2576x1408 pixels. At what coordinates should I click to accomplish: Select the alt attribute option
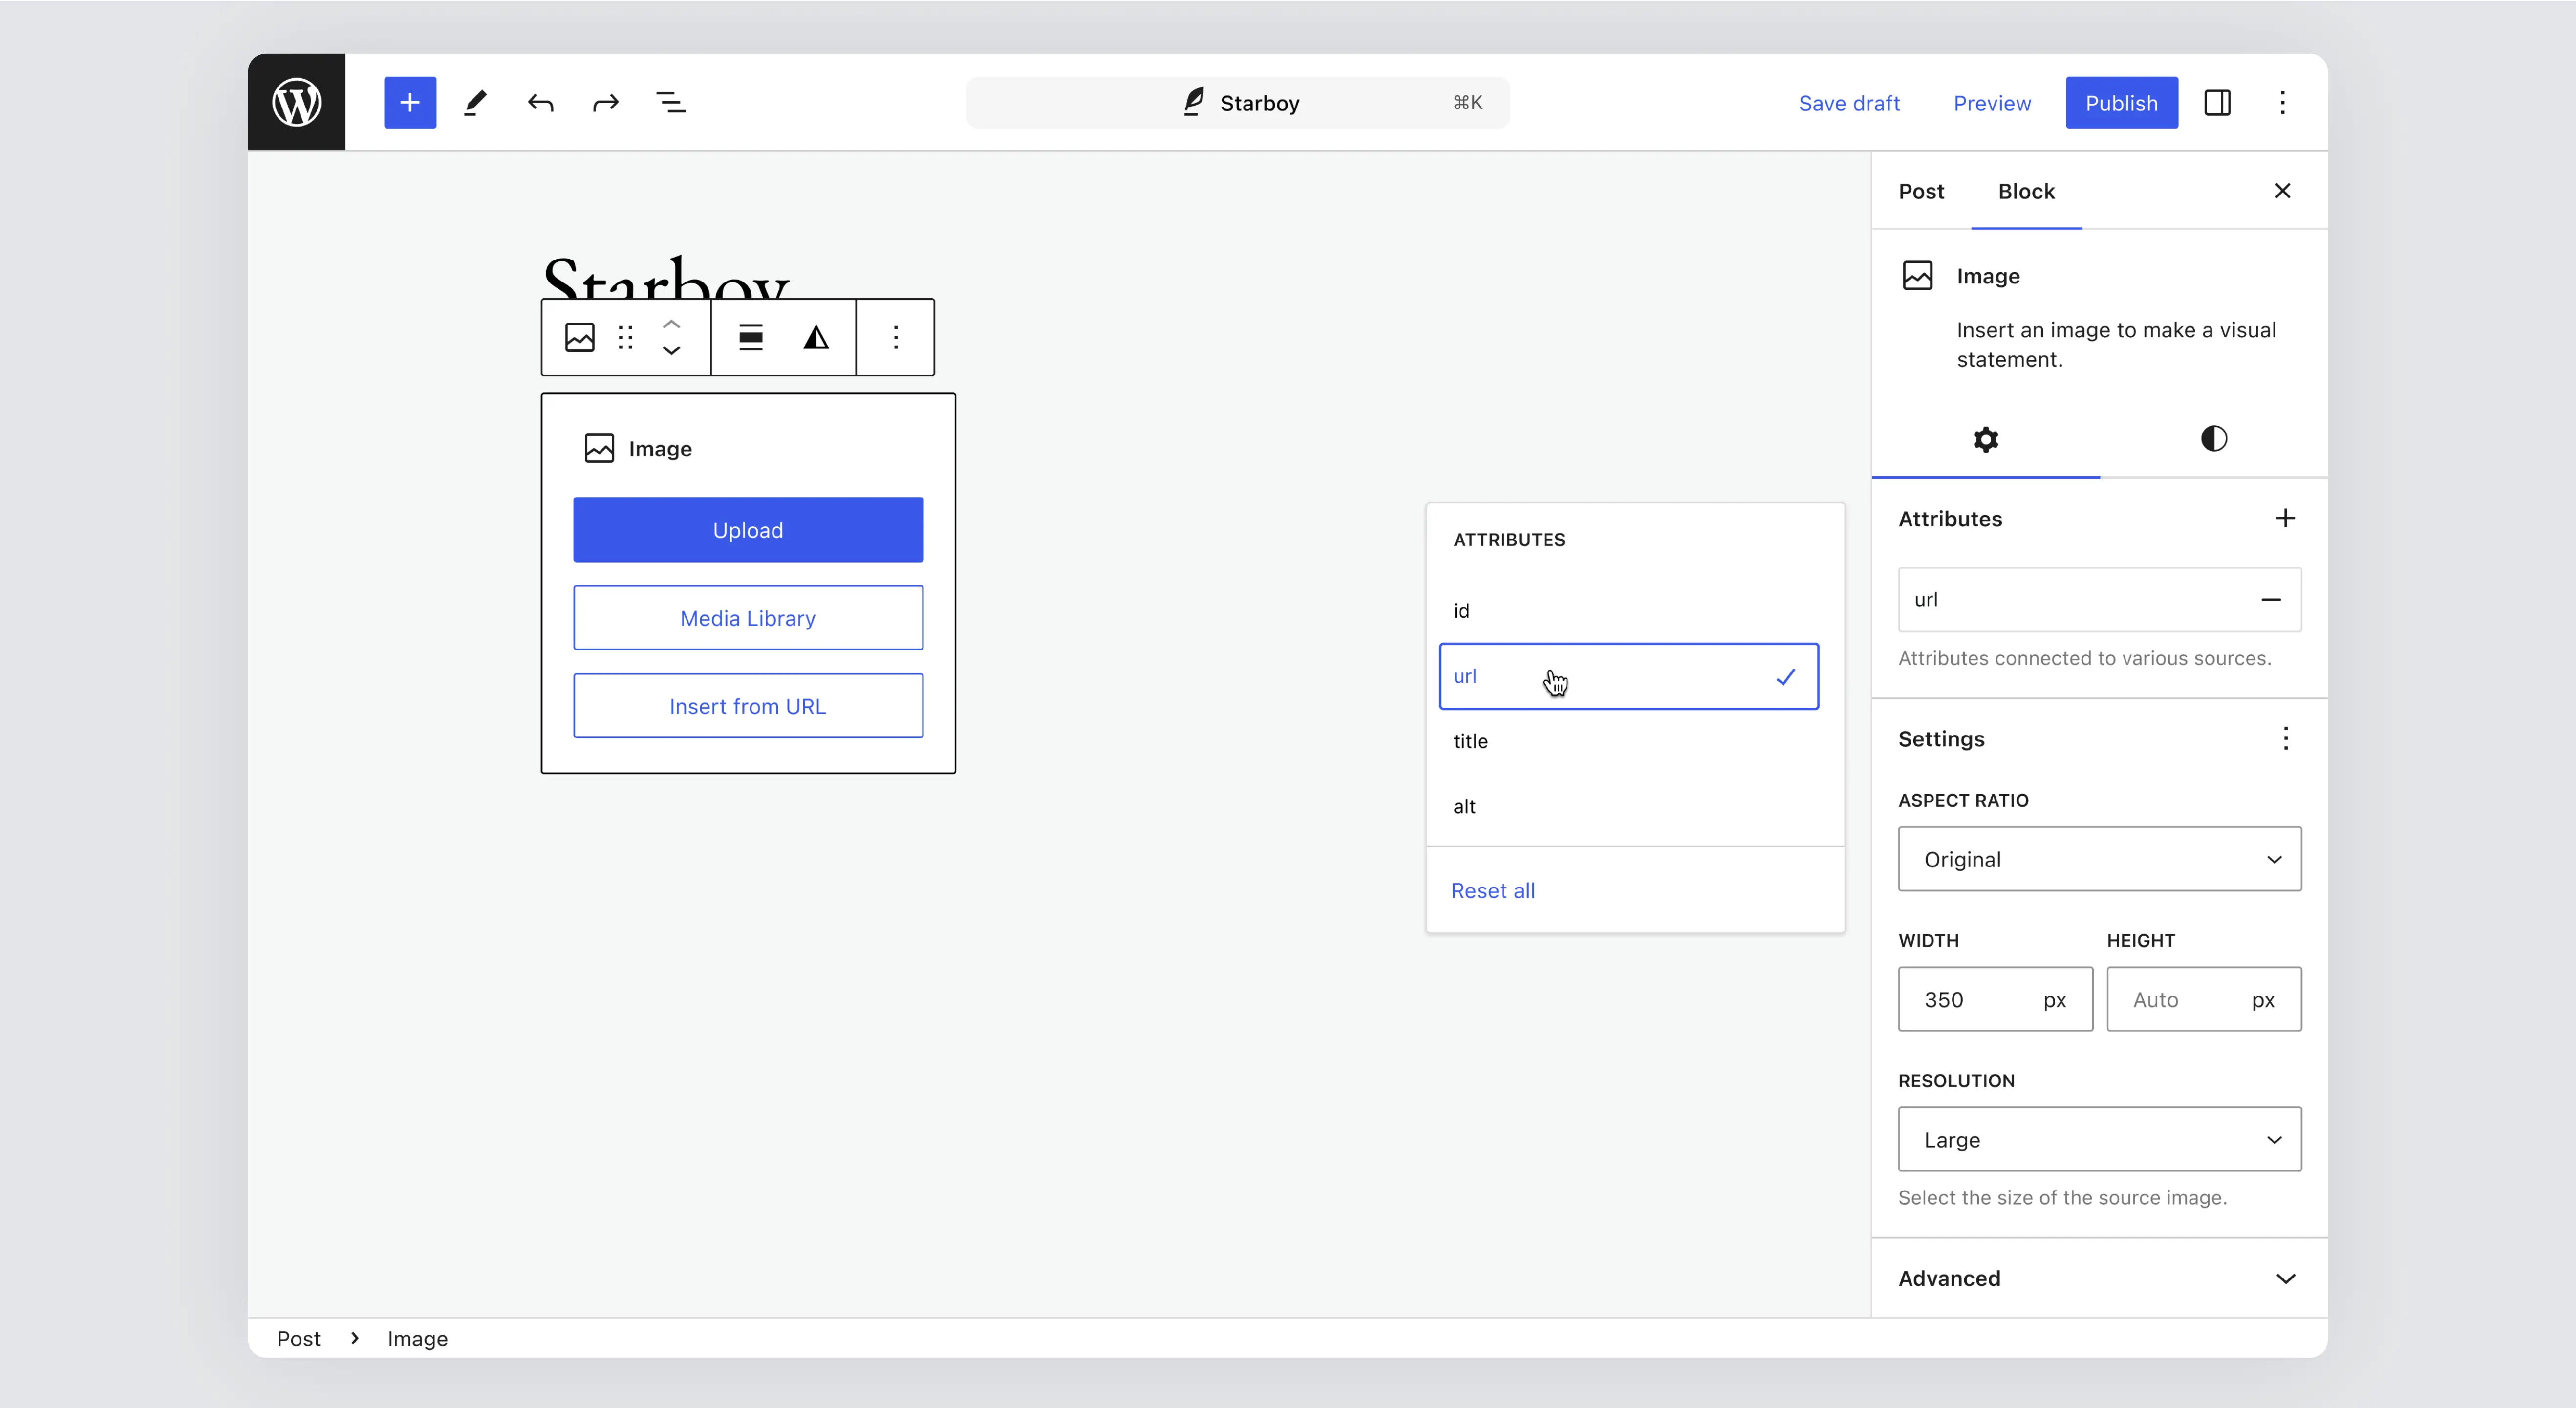1628,806
